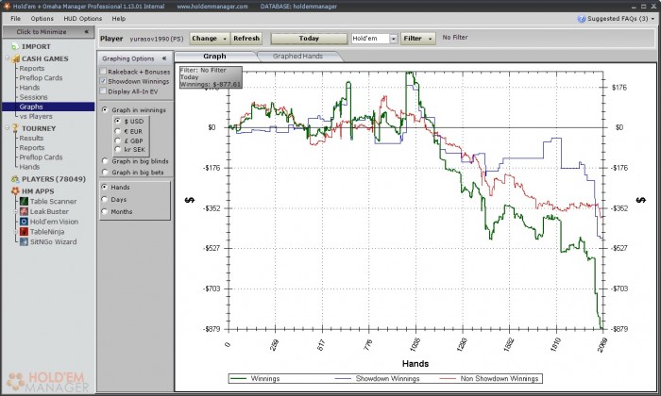
Task: Switch to the Graphed Hands tab
Action: coord(299,57)
